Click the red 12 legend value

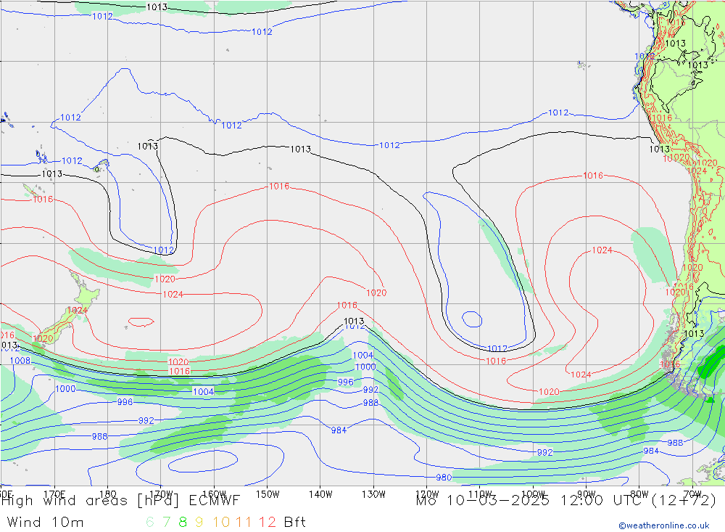pos(268,523)
